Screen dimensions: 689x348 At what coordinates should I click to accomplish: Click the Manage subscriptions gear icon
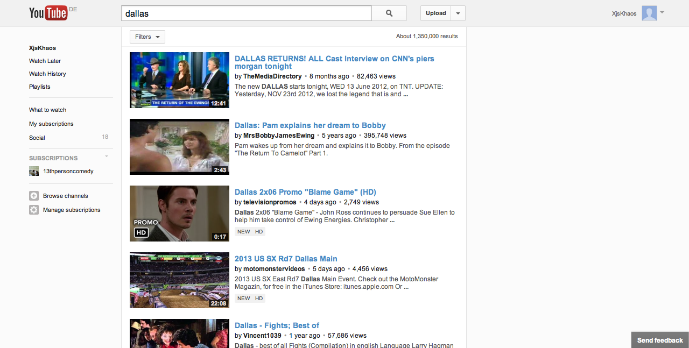pos(34,210)
